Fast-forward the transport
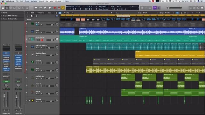Viewport: 205px width, 115px height. click(41, 8)
